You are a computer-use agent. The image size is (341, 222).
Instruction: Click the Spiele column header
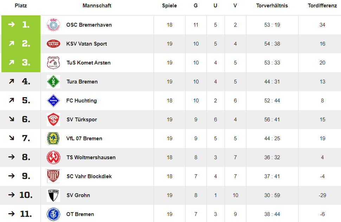pyautogui.click(x=169, y=6)
